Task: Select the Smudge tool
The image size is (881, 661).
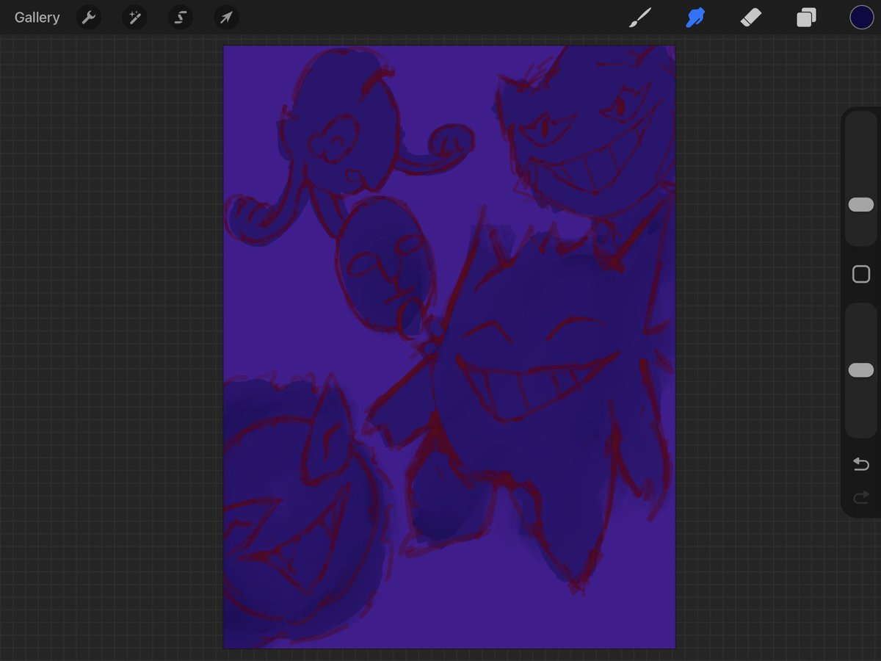Action: pyautogui.click(x=695, y=18)
